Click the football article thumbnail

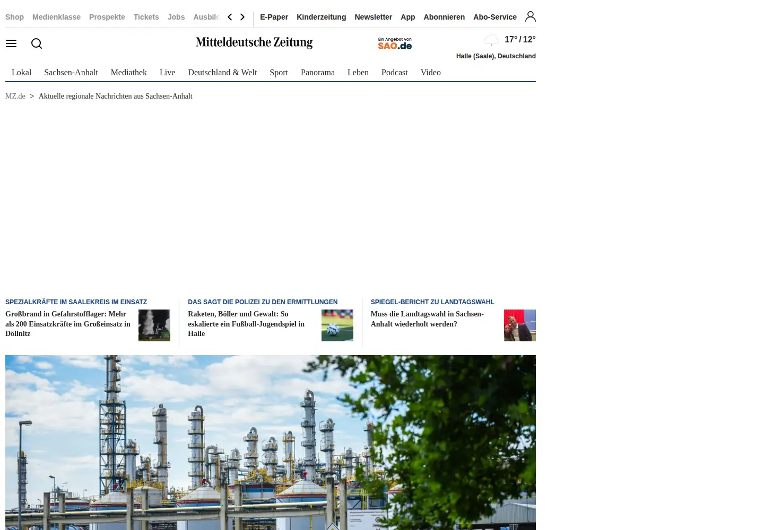(337, 325)
